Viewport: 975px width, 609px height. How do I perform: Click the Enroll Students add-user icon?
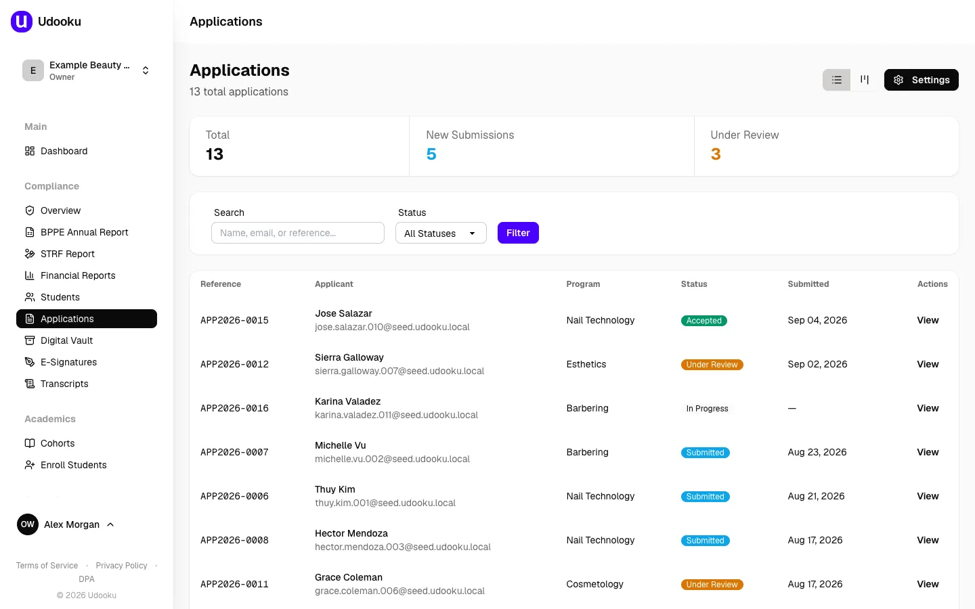tap(30, 465)
